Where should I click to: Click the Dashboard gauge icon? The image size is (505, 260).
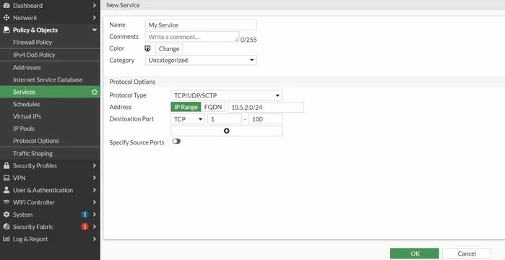pyautogui.click(x=7, y=6)
